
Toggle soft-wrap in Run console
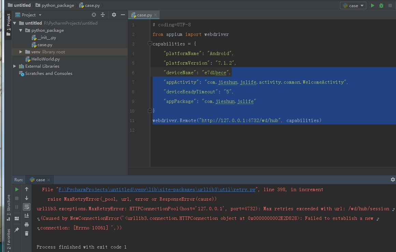pyautogui.click(x=27, y=207)
